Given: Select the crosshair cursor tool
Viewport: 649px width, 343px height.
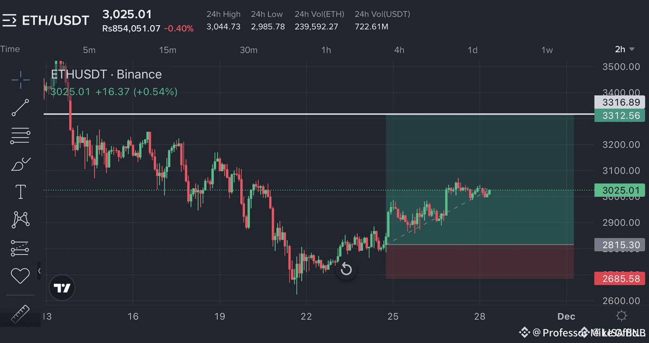Looking at the screenshot, I should (x=20, y=80).
